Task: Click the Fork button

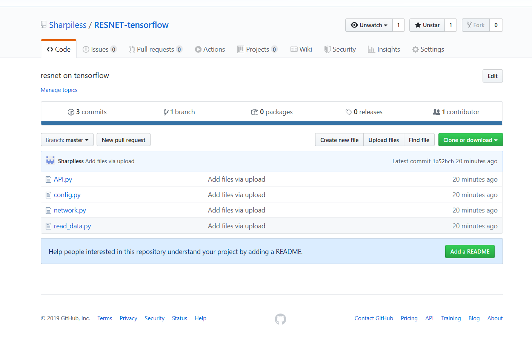Action: click(476, 25)
